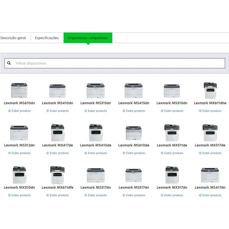
Task: Open the Lexmark MX317dn printer thumbnail
Action: coord(172,175)
